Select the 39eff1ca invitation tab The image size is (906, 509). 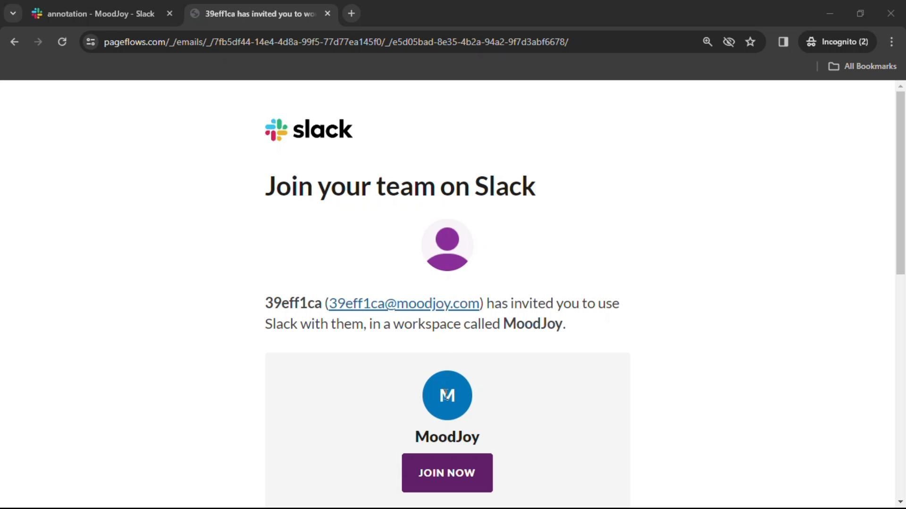pos(259,14)
